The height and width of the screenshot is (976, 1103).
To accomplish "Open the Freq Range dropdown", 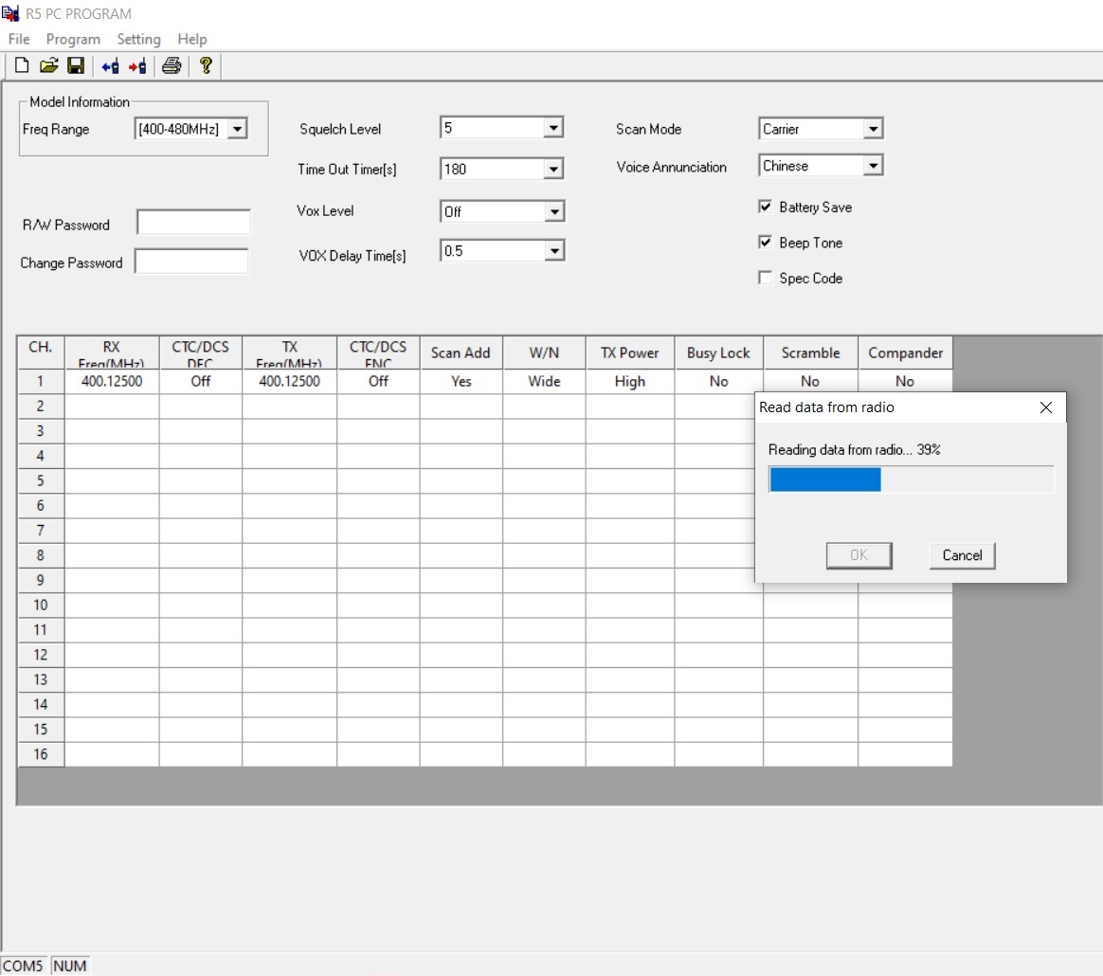I will pos(237,129).
